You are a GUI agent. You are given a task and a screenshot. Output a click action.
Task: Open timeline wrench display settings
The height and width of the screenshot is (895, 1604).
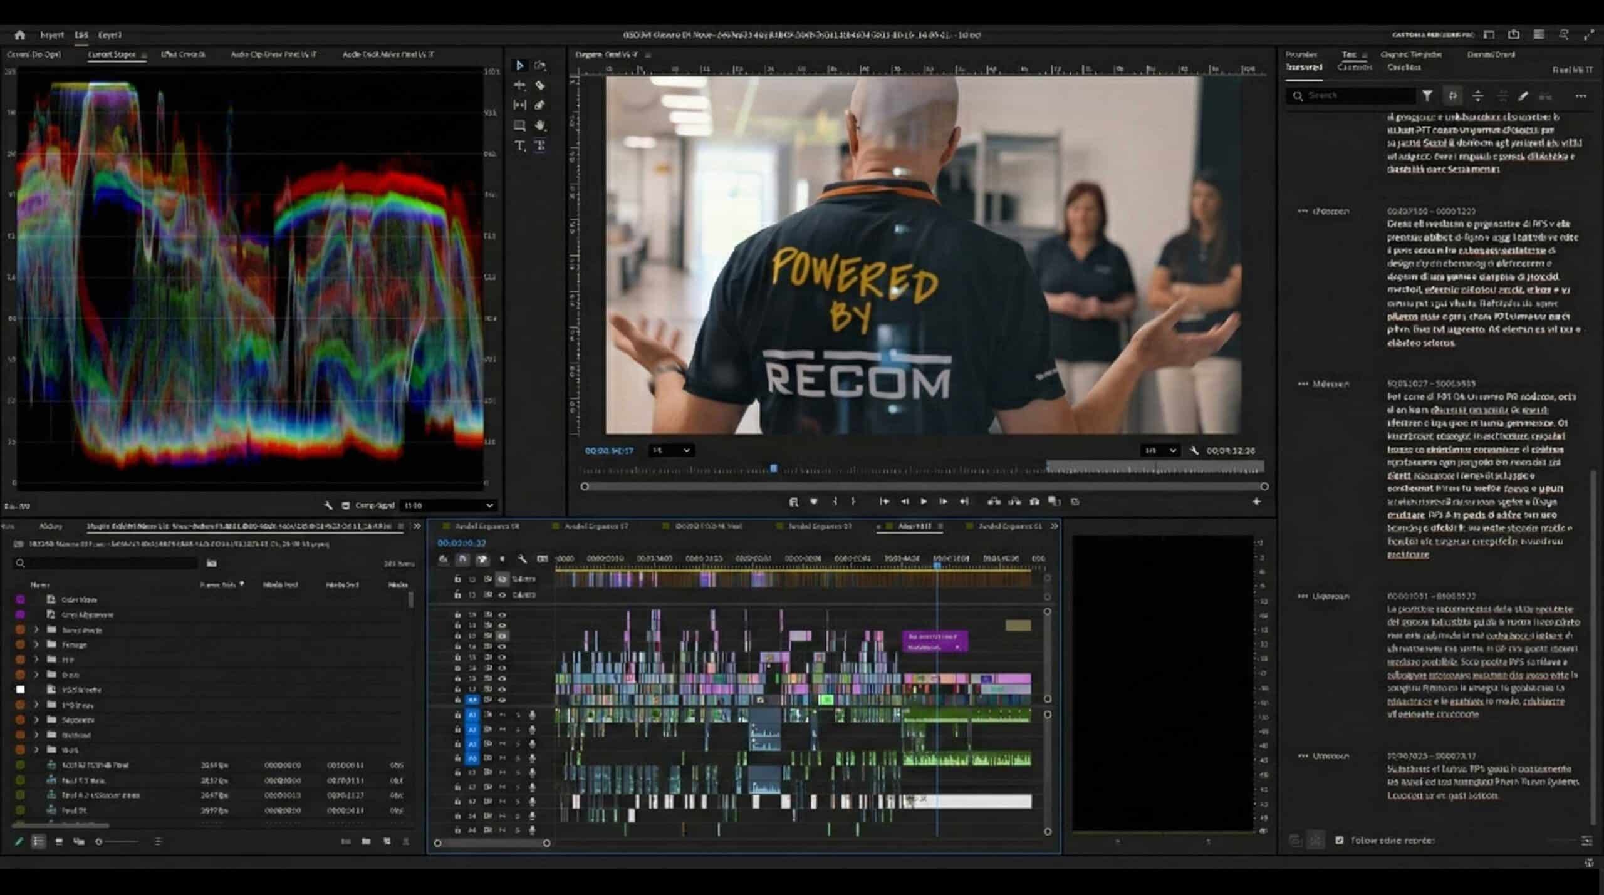pyautogui.click(x=522, y=559)
